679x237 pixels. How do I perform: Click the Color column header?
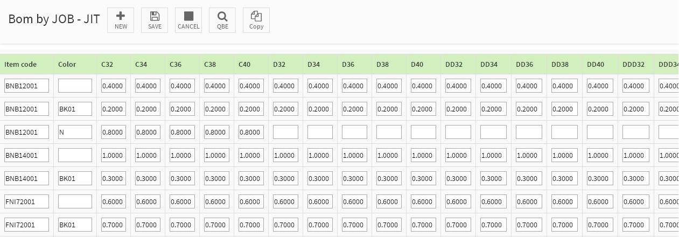[x=67, y=64]
